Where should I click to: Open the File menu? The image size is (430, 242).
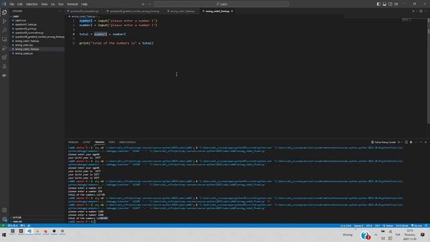tap(12, 4)
